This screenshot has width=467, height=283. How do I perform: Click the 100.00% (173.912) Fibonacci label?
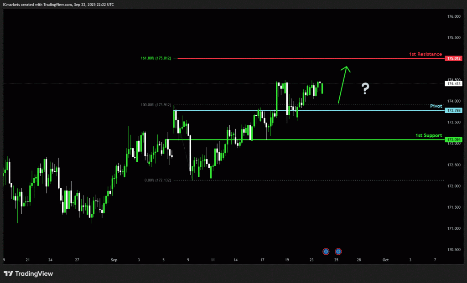[156, 105]
